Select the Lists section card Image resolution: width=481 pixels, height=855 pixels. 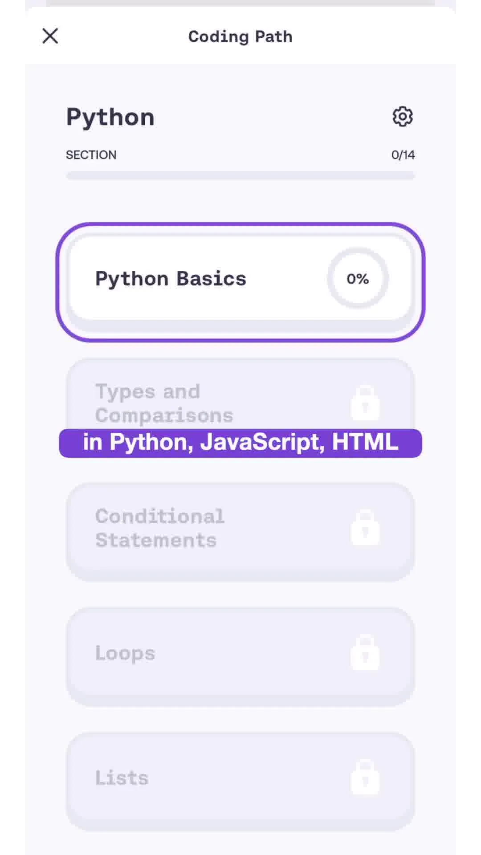240,779
